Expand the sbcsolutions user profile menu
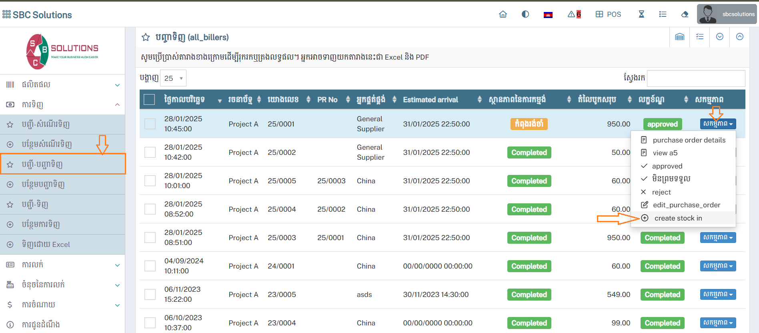 [727, 14]
